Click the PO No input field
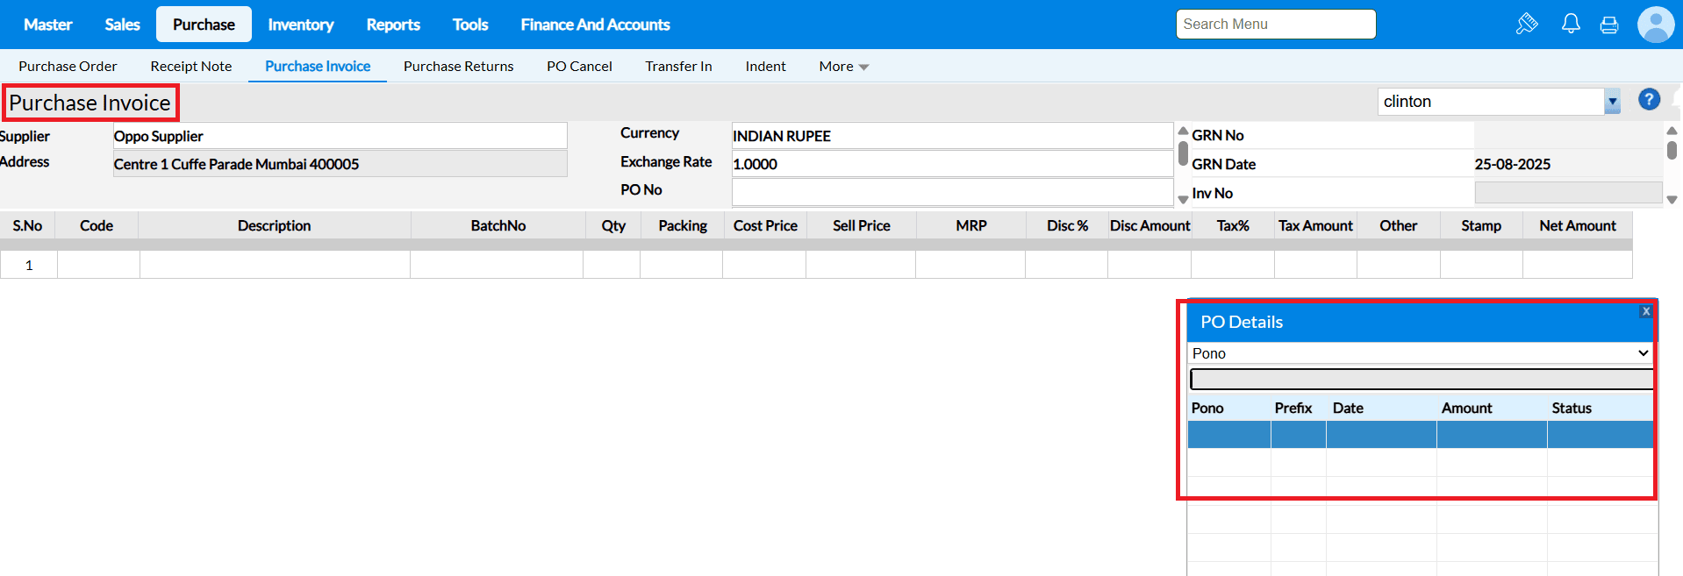Viewport: 1683px width, 576px height. pos(952,191)
